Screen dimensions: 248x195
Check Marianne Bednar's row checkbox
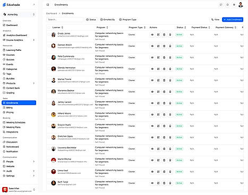(x=49, y=92)
